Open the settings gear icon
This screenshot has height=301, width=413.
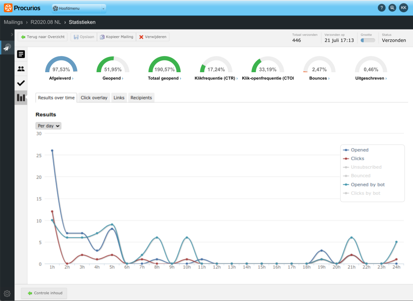(x=7, y=293)
